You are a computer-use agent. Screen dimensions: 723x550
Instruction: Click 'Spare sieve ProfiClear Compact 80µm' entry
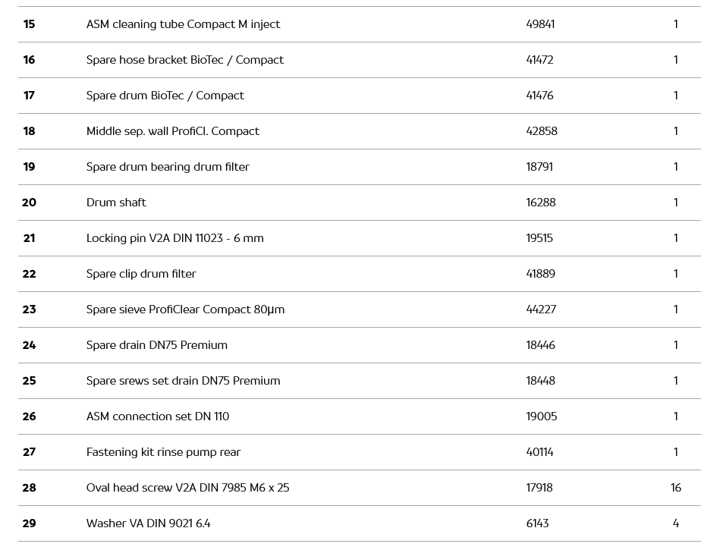pos(185,310)
